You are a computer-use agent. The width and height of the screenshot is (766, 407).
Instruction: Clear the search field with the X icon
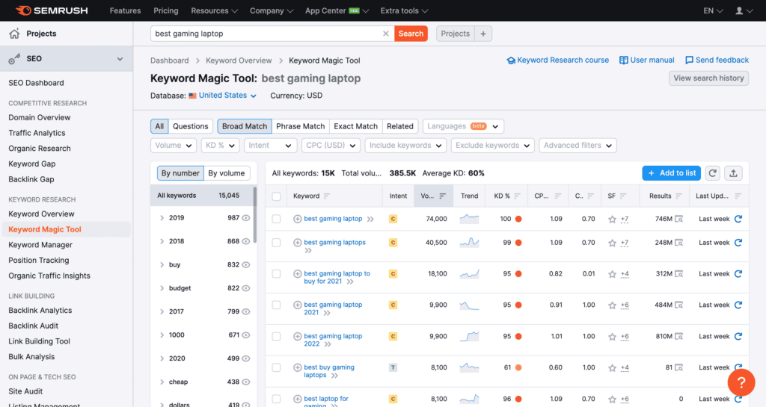click(x=386, y=34)
